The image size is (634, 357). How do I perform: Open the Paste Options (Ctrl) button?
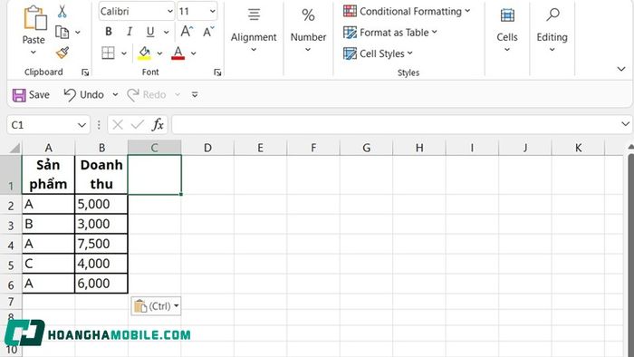point(156,306)
